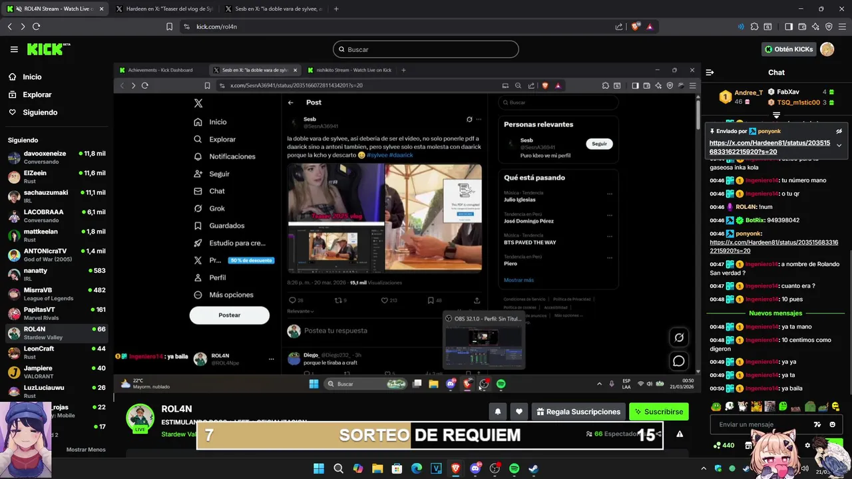Open Jampiere's VALORANT stream
The image size is (852, 479).
(x=57, y=371)
